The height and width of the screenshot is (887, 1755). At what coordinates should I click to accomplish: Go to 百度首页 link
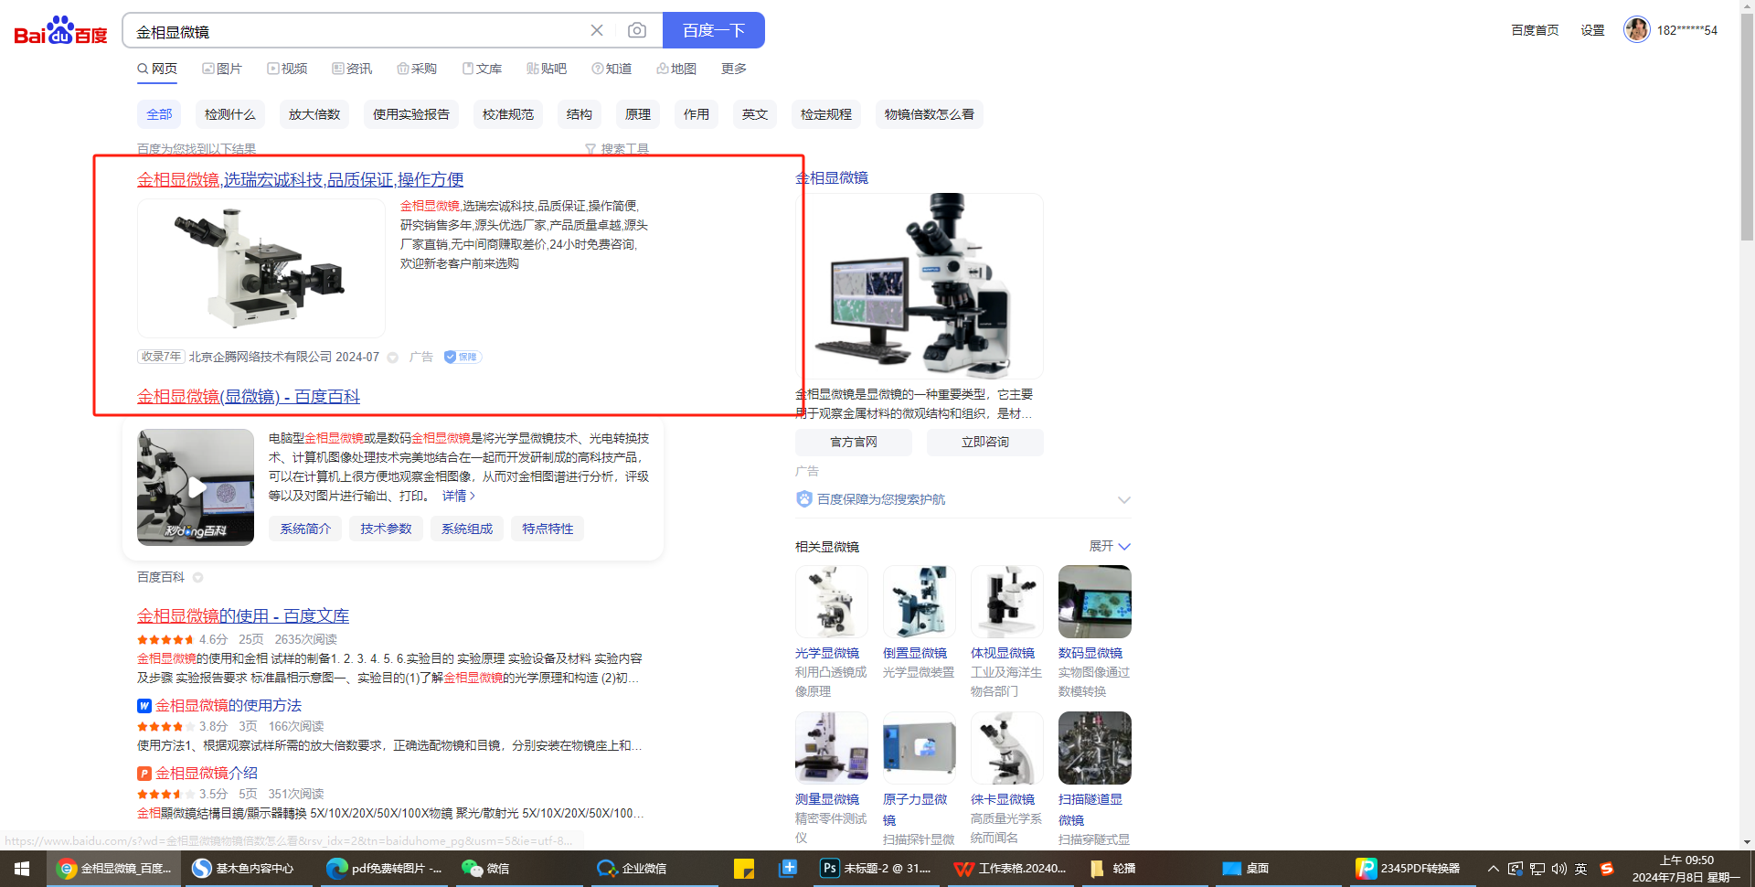coord(1535,30)
